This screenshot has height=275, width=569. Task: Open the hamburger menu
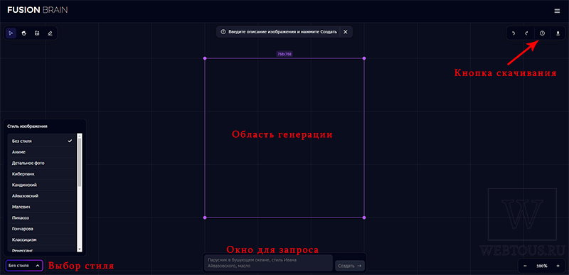coord(557,11)
